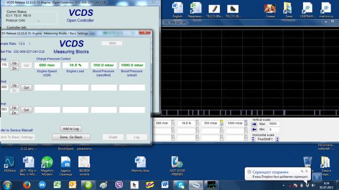Step group 115 down with Dn button
Image resolution: width=339 pixels, height=190 pixels.
click(14, 68)
